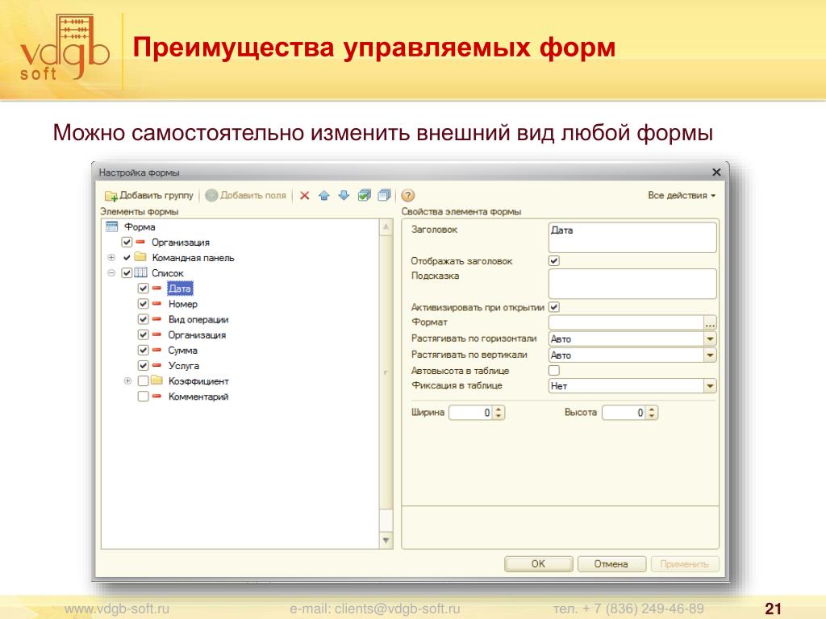This screenshot has height=619, width=826.
Task: Open help via the question mark icon
Action: point(407,195)
